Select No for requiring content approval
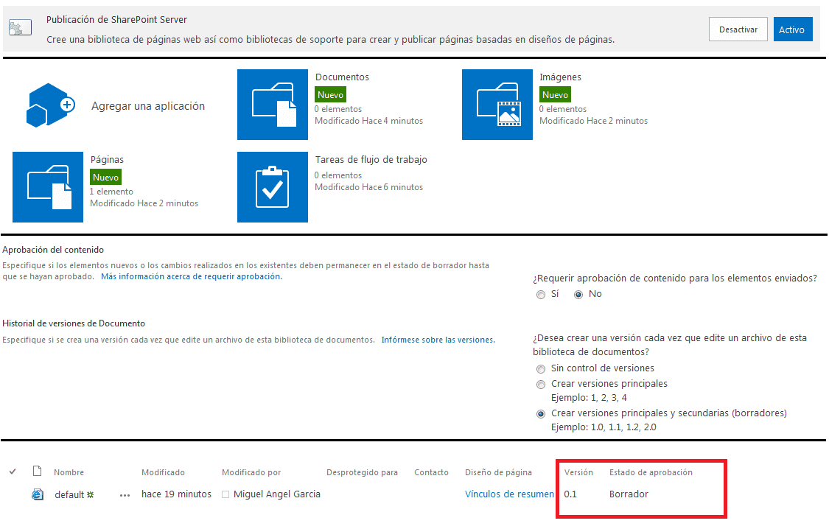Screen dimensions: 829x529 point(578,295)
